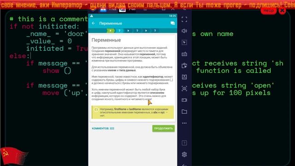This screenshot has width=295, height=166.
Task: Open the BlueStacks help question icon
Action: point(184,143)
